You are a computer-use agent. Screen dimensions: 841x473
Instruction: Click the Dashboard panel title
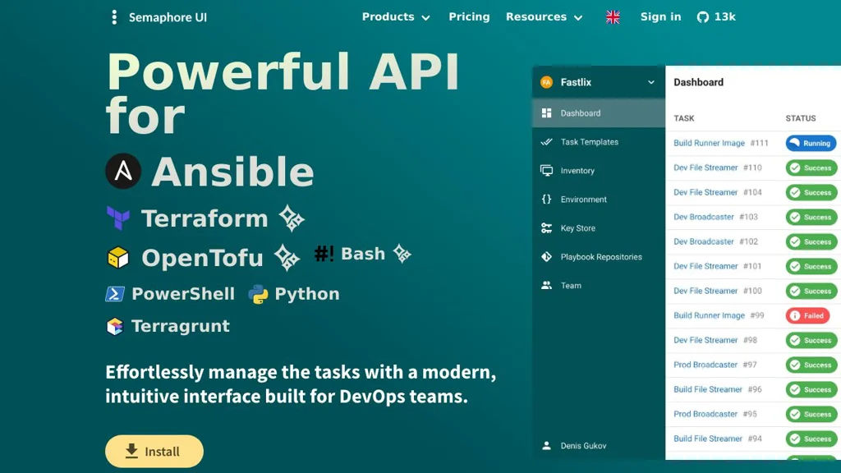[x=698, y=82]
